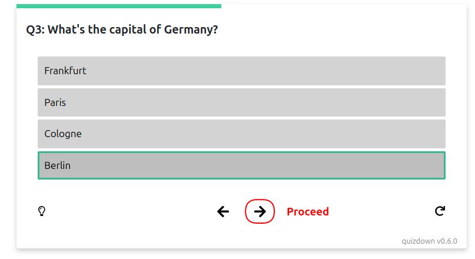
Task: Click the far right side of the Paris row
Action: tap(436, 102)
